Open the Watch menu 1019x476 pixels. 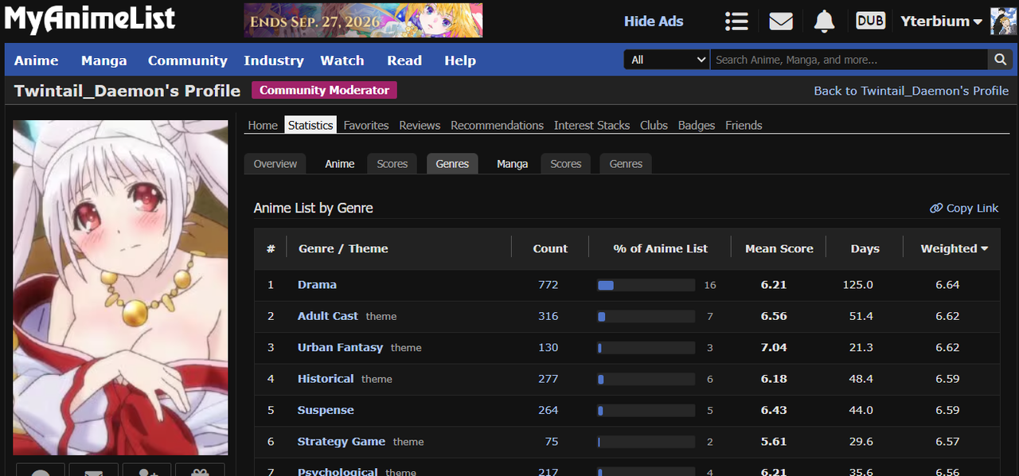342,60
